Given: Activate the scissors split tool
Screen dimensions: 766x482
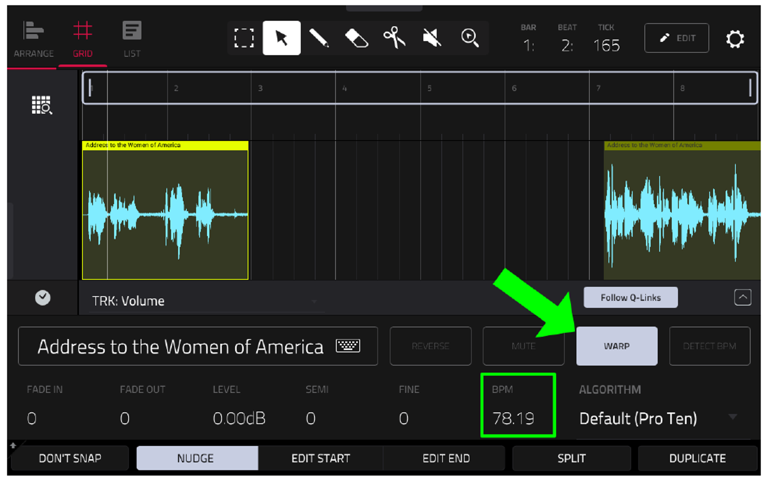Looking at the screenshot, I should 394,38.
